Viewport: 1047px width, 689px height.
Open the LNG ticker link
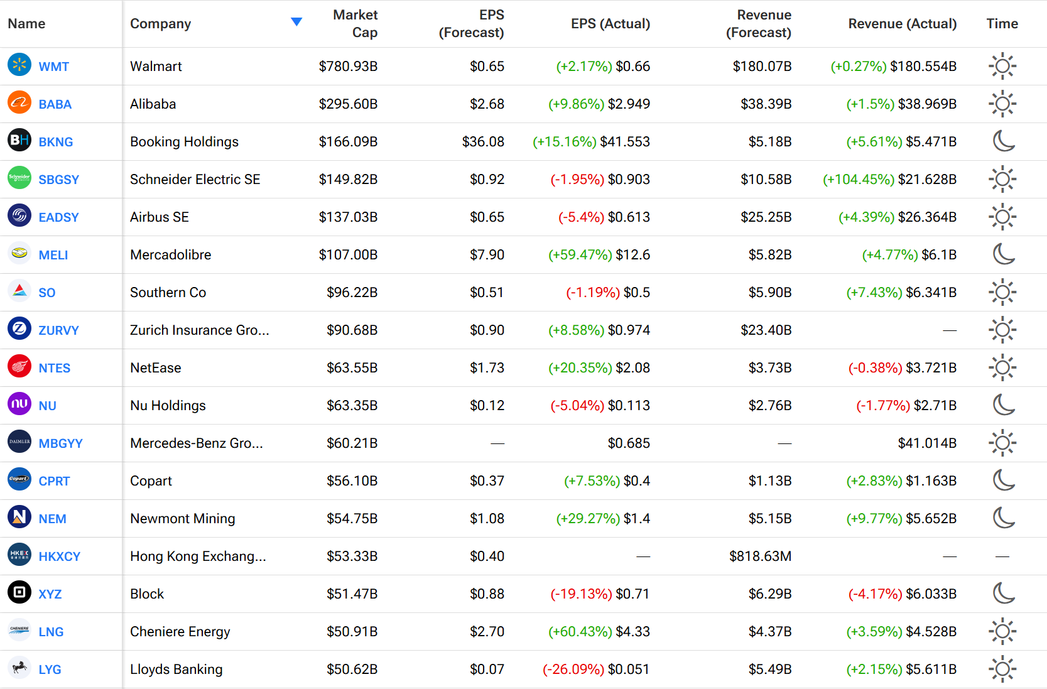51,632
